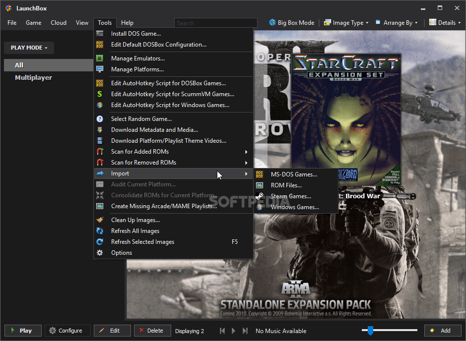Skip to previous music track
This screenshot has height=341, width=466.
pos(222,331)
